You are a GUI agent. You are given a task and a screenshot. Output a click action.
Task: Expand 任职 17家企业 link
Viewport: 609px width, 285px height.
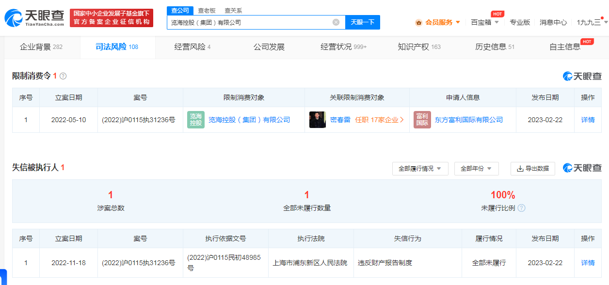tap(379, 120)
